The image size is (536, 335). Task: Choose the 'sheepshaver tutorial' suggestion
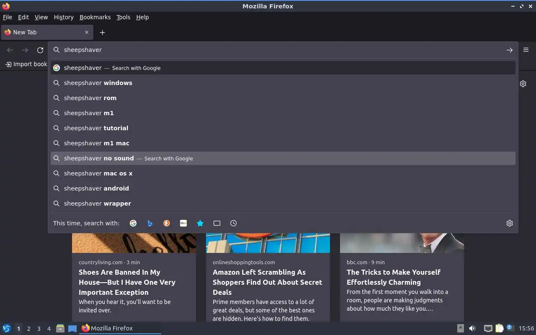(x=283, y=128)
